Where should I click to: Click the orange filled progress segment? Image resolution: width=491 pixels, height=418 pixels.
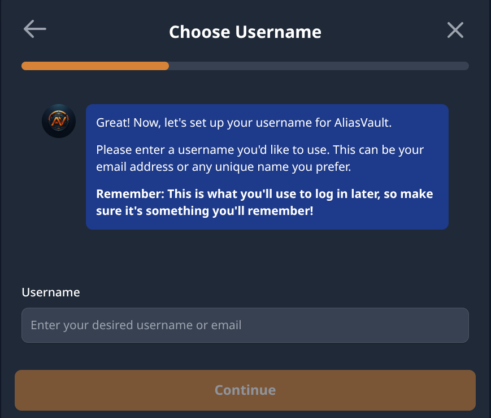pyautogui.click(x=95, y=66)
